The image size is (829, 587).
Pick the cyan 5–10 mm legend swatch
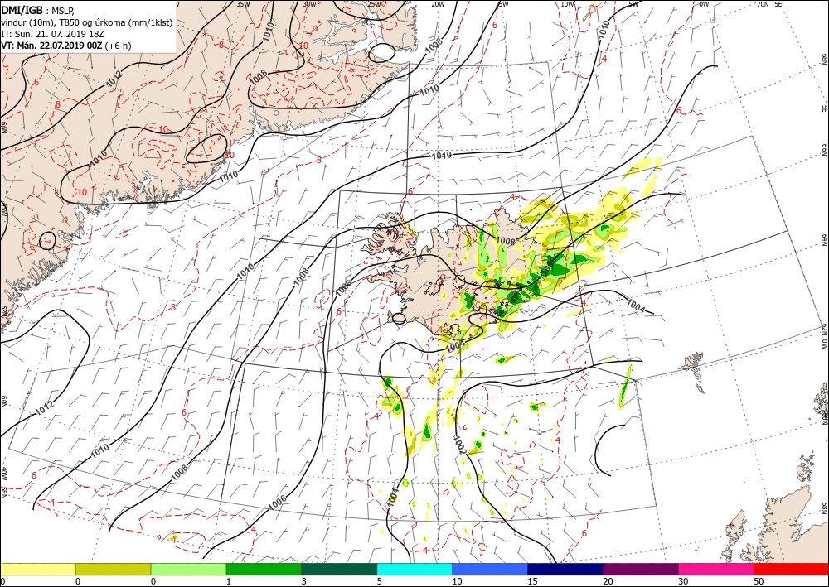[x=414, y=570]
